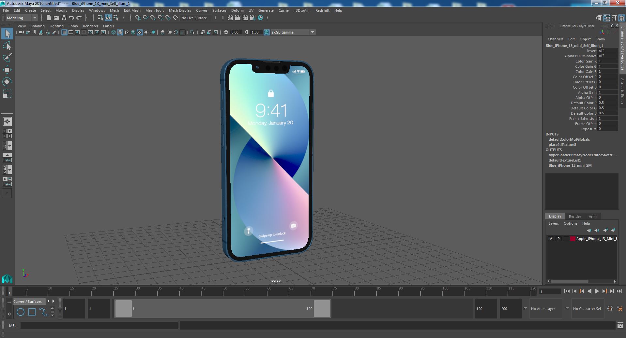Select the circle curve shelf icon
Image resolution: width=626 pixels, height=338 pixels.
coord(21,312)
